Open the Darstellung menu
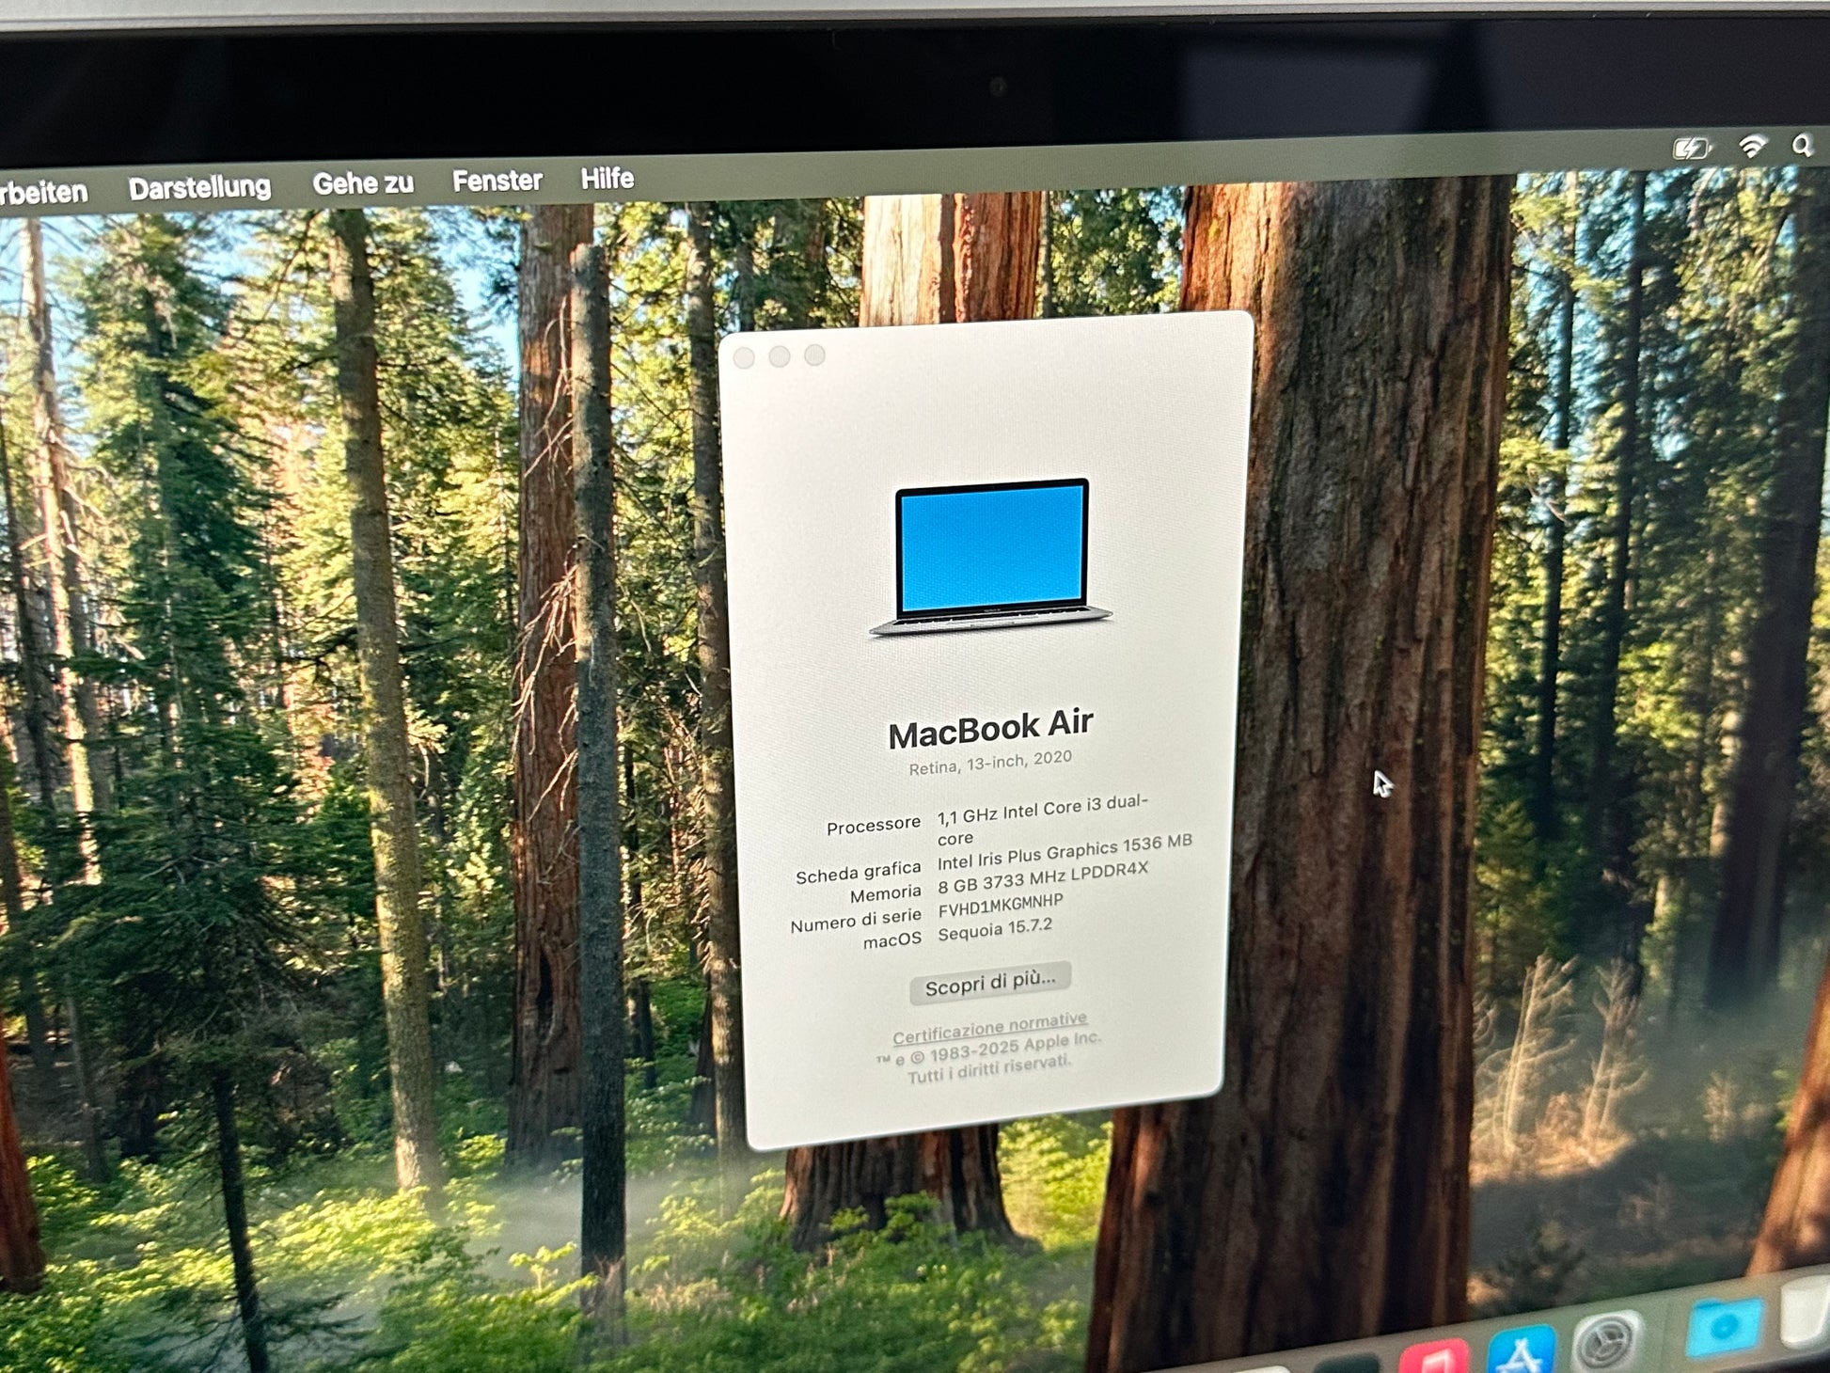Image resolution: width=1830 pixels, height=1373 pixels. [x=199, y=188]
